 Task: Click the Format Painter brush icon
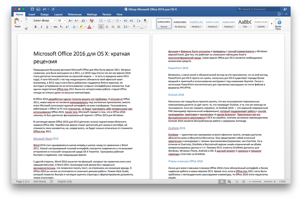26,28
